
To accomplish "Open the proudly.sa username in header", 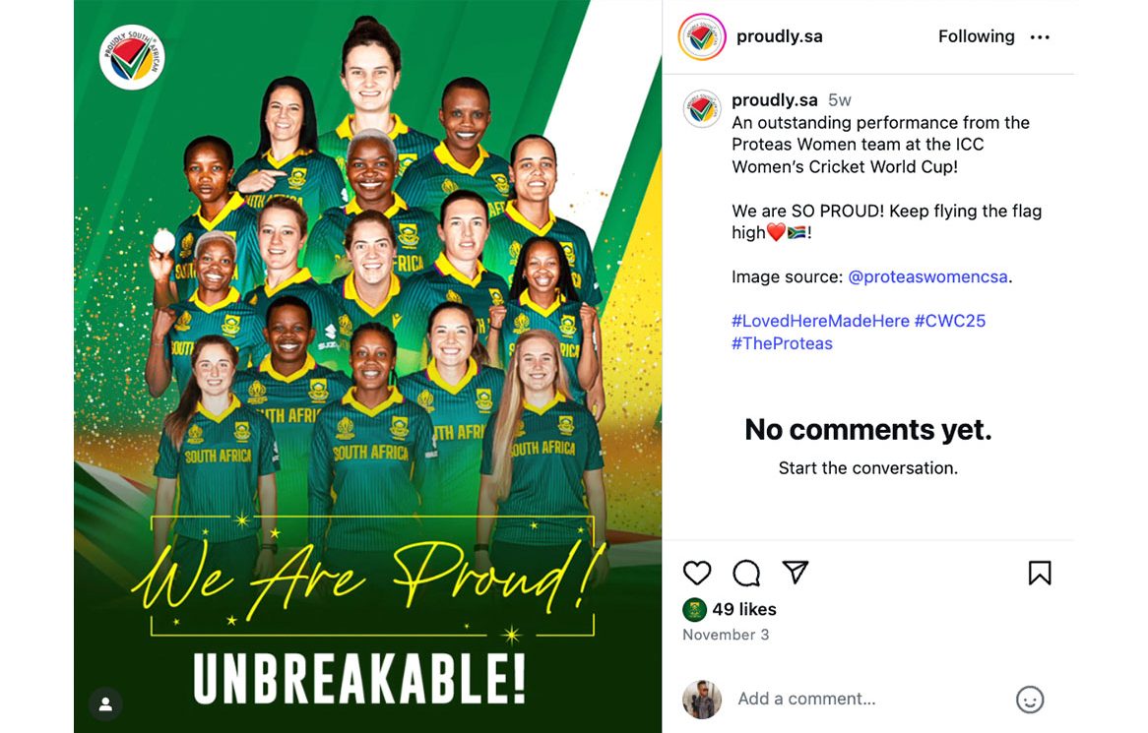I will click(779, 37).
